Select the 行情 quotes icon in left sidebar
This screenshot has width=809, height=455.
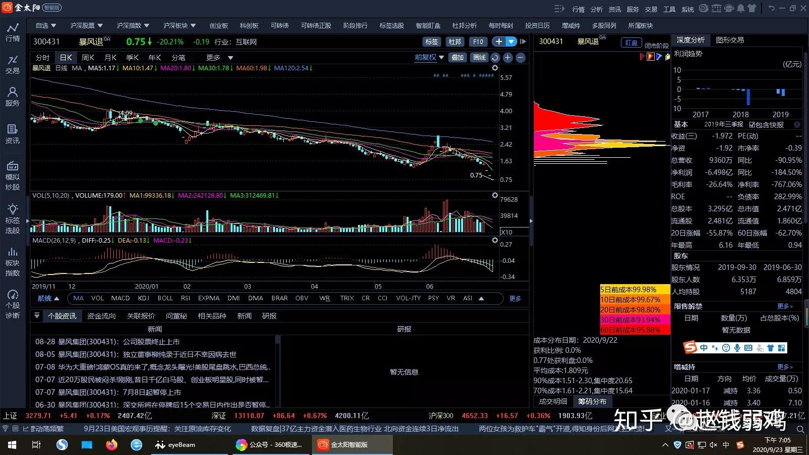[x=13, y=31]
